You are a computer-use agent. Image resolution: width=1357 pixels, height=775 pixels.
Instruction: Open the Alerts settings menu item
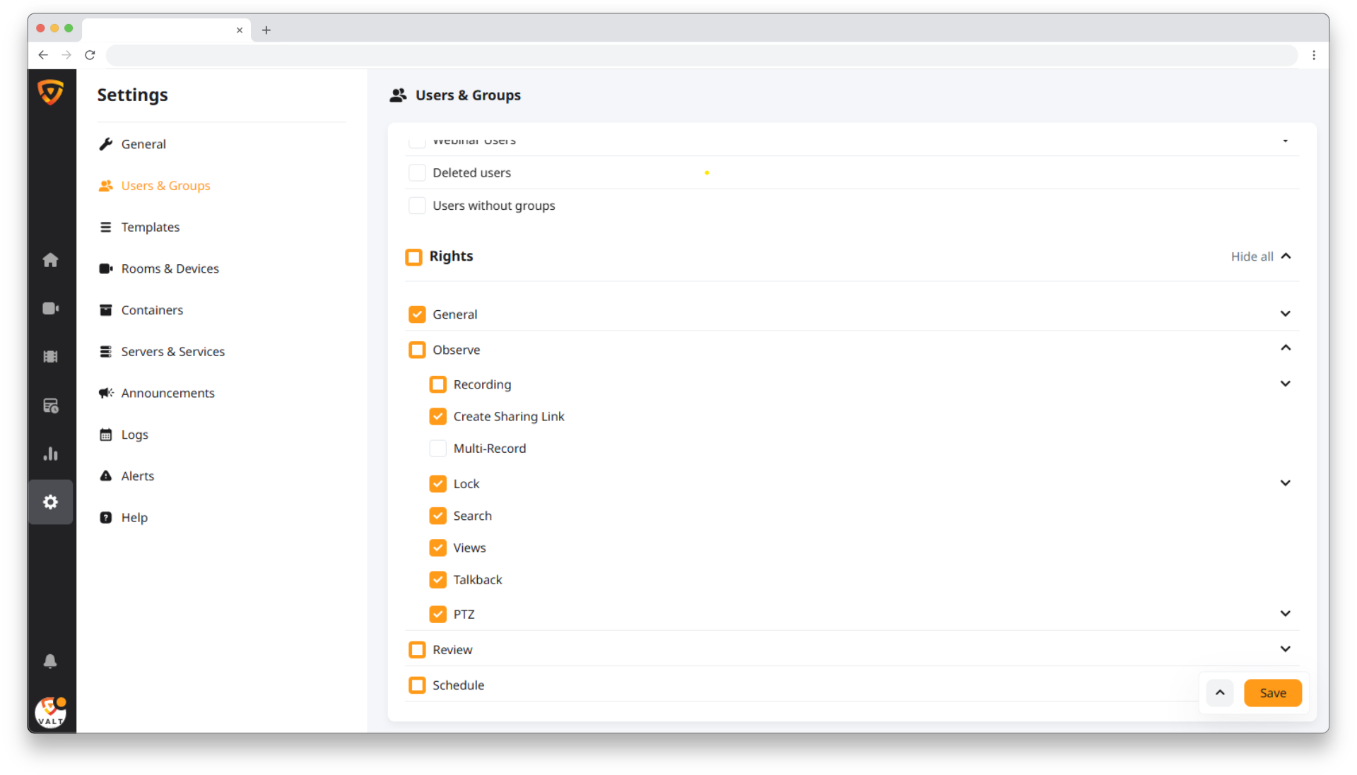[137, 476]
